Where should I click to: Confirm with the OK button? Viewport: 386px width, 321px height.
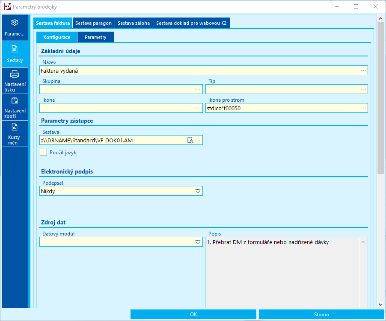pyautogui.click(x=193, y=314)
